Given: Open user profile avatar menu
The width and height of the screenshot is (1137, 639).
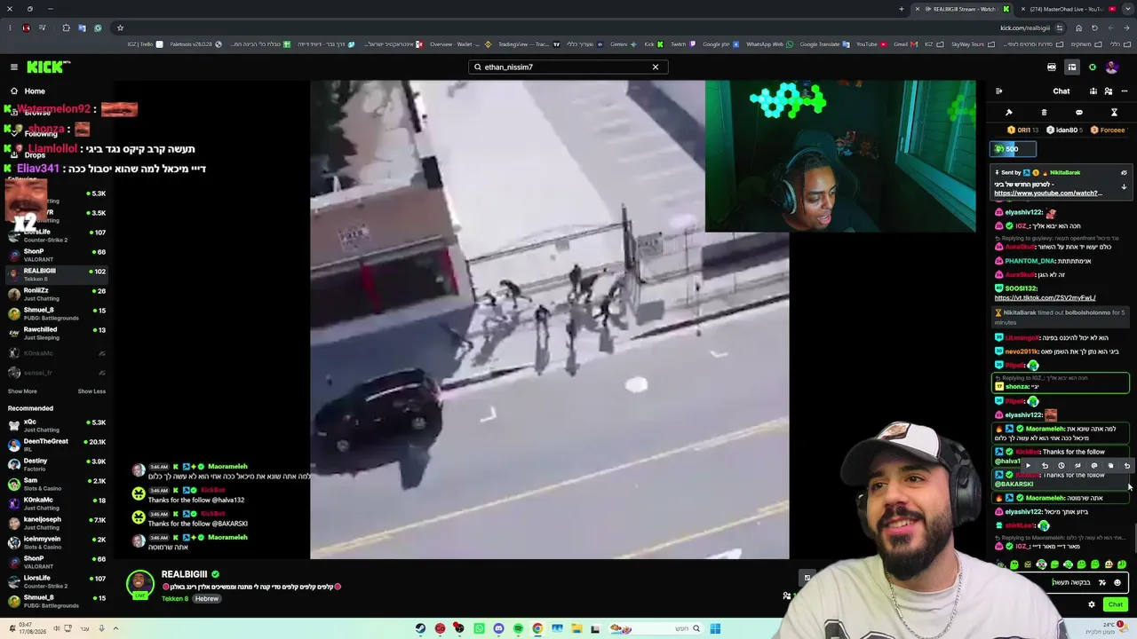Looking at the screenshot, I should [1112, 67].
